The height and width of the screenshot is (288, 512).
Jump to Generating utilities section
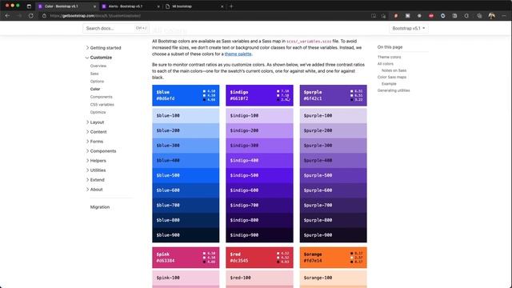click(394, 90)
